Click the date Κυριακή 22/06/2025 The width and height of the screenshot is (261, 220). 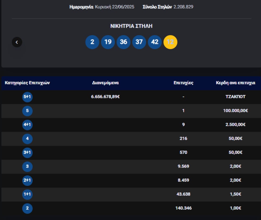(115, 7)
